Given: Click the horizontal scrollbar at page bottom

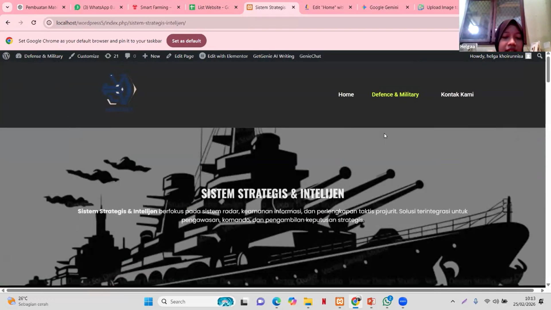Looking at the screenshot, I should (270, 290).
